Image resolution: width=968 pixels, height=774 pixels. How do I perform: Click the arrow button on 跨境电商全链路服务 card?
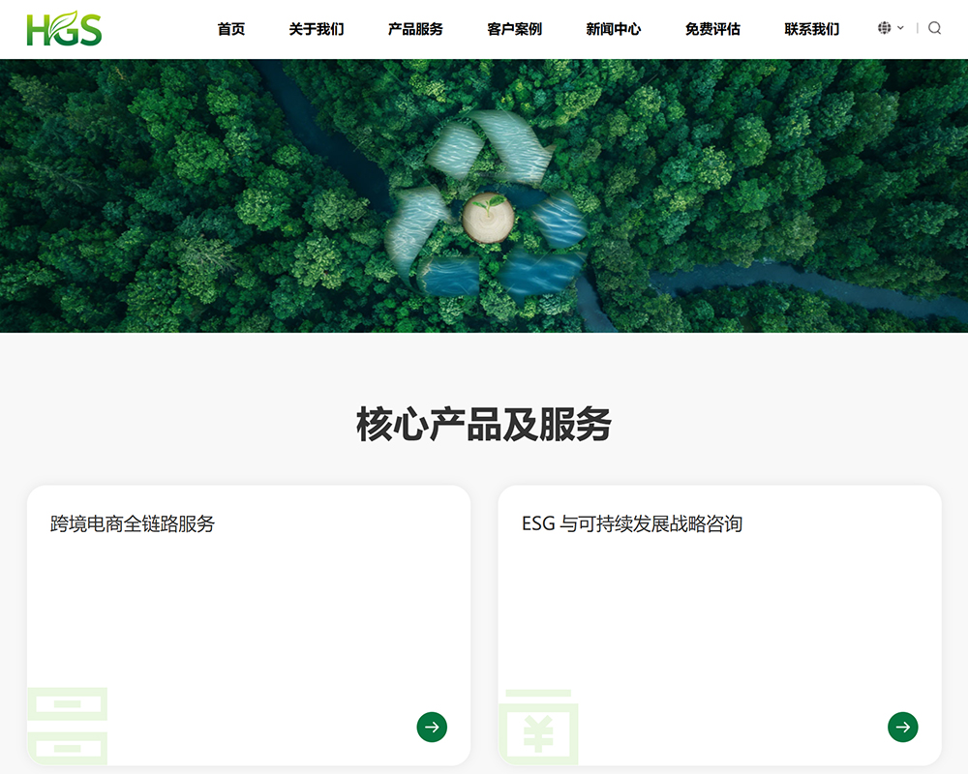pos(432,727)
